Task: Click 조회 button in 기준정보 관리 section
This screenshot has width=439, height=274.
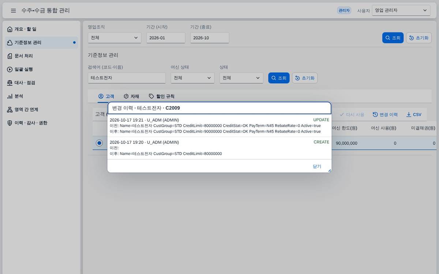Action: coord(279,78)
